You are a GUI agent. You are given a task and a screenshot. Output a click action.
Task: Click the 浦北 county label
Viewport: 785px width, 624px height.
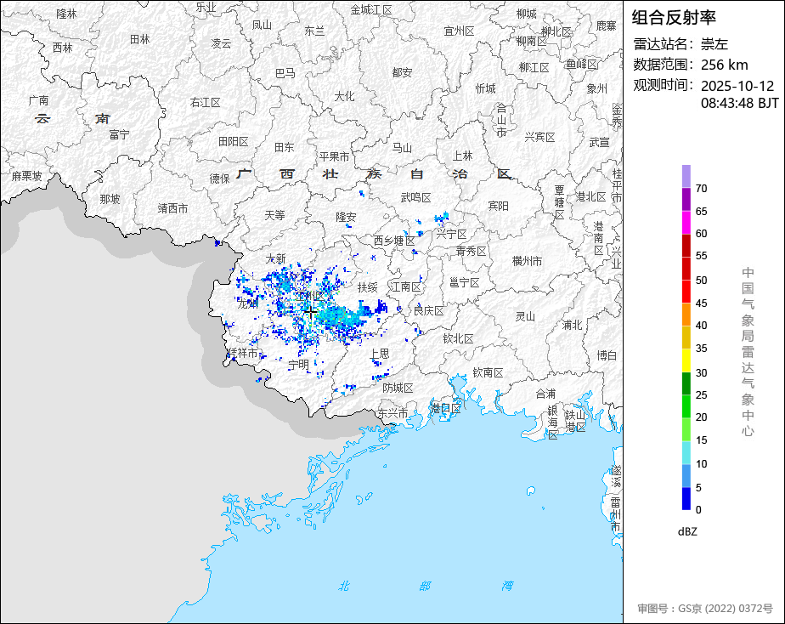point(573,326)
